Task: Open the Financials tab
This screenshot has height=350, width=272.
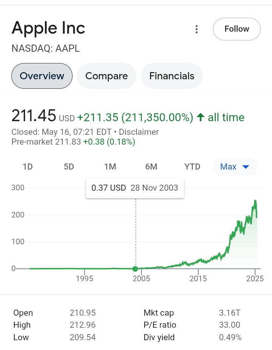Action: [x=172, y=76]
